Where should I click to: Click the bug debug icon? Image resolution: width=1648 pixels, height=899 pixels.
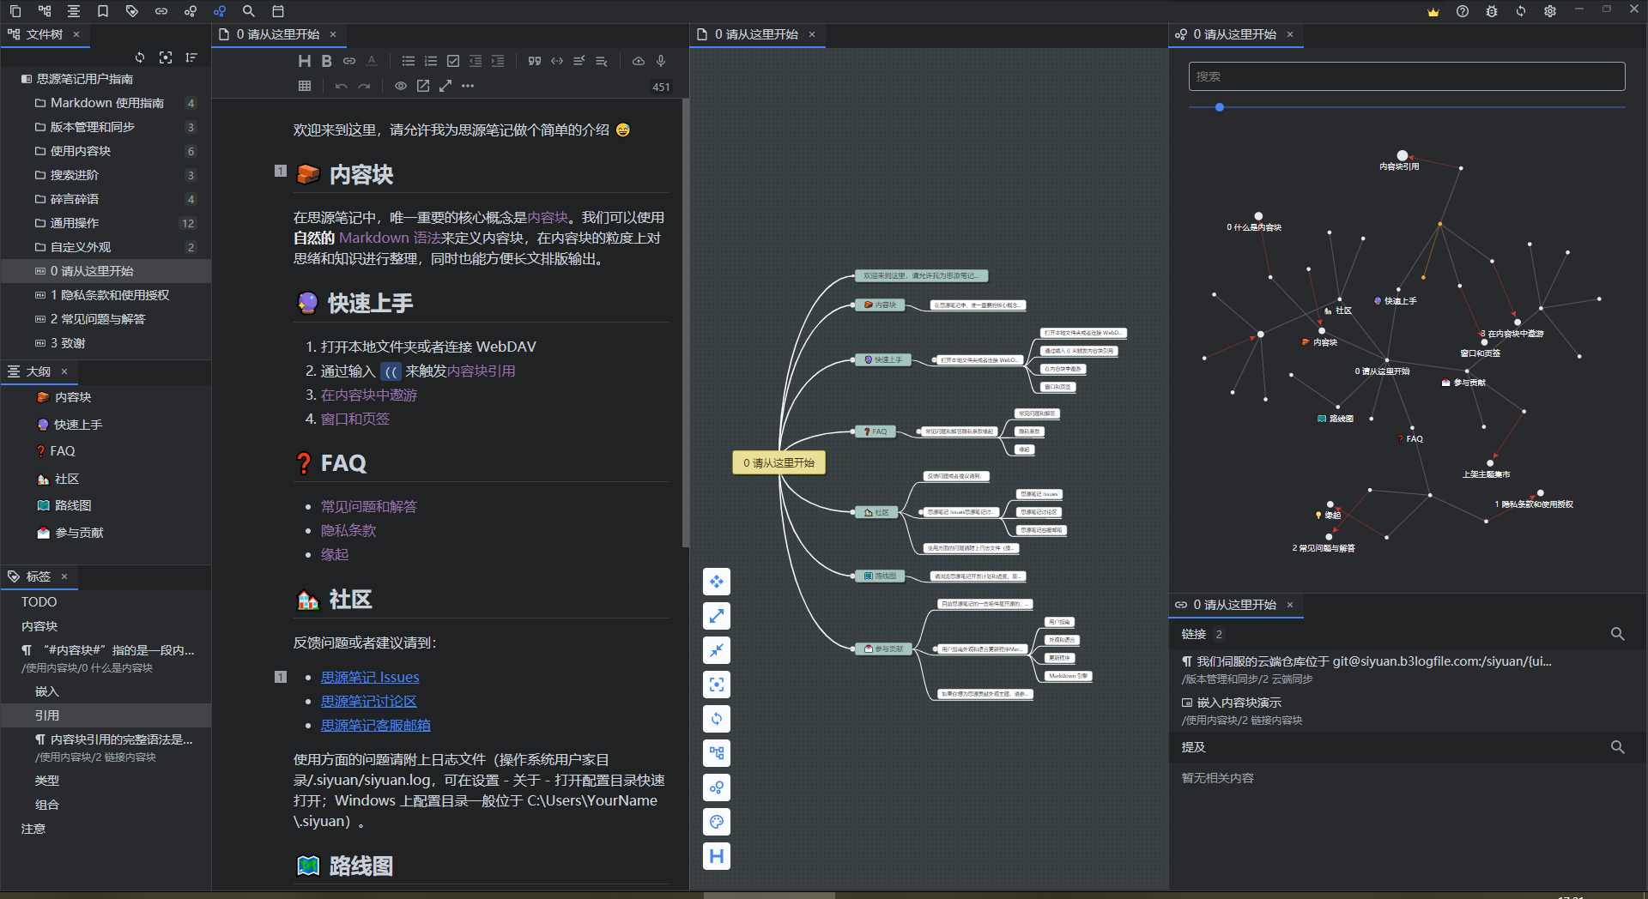click(1491, 11)
